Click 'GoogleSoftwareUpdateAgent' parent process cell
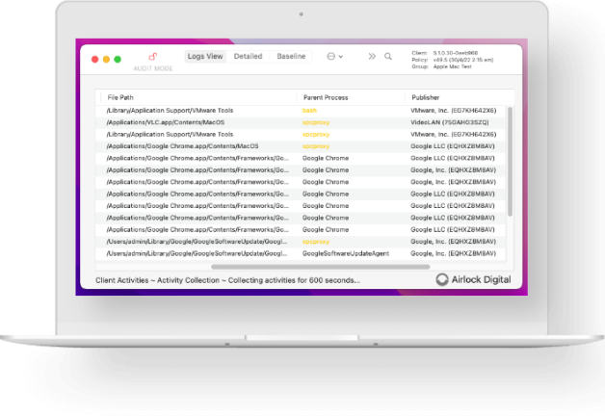The height and width of the screenshot is (416, 605). [x=346, y=253]
